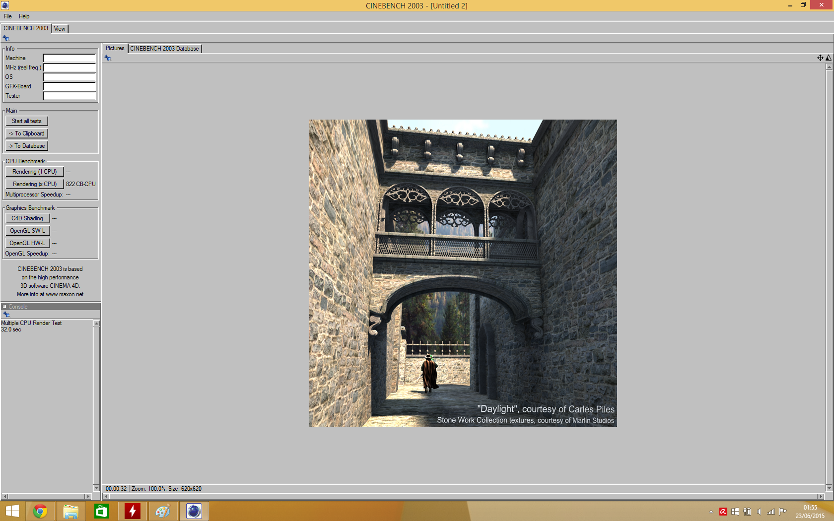This screenshot has height=521, width=834.
Task: Click the pushpin icon under the CINEBENCH 2003 tab
Action: tap(6, 38)
